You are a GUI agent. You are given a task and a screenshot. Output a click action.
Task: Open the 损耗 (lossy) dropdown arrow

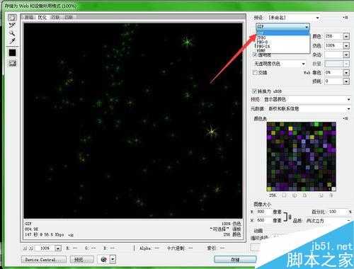click(346, 81)
